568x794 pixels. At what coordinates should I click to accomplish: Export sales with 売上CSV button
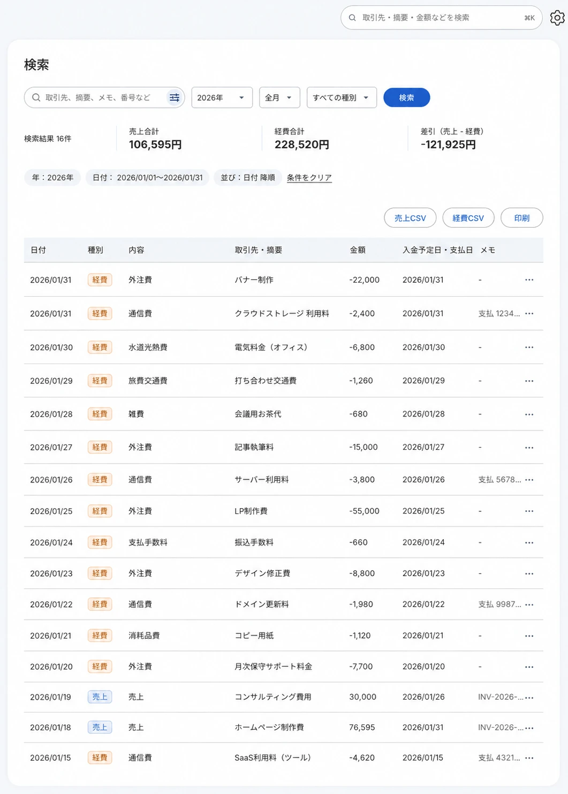pyautogui.click(x=410, y=218)
